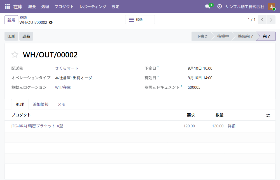
Task: Click the 返品 button
Action: (26, 36)
